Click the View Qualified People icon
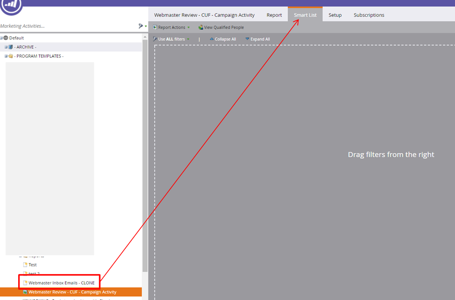Image resolution: width=455 pixels, height=300 pixels. pyautogui.click(x=200, y=27)
